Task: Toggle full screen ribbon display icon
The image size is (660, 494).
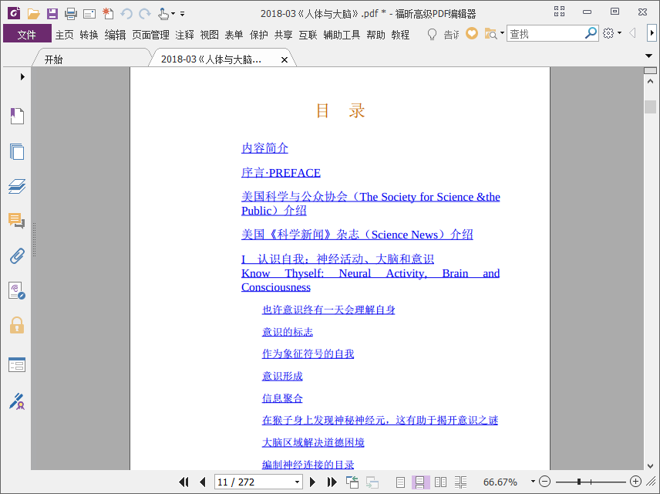Action: 560,12
